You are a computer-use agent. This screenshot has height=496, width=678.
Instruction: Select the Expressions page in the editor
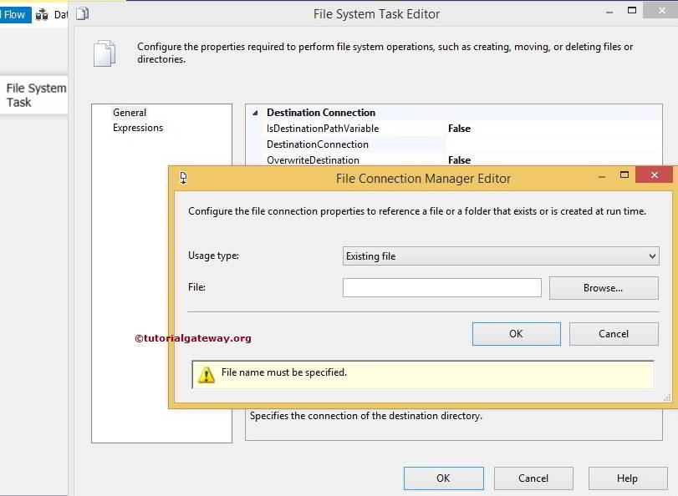click(138, 127)
